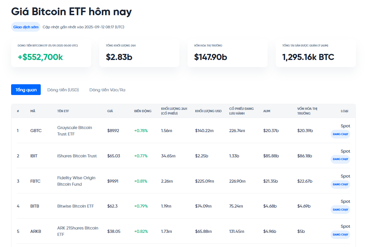Click the ARKB ticker symbol
369x247 pixels.
(35, 231)
